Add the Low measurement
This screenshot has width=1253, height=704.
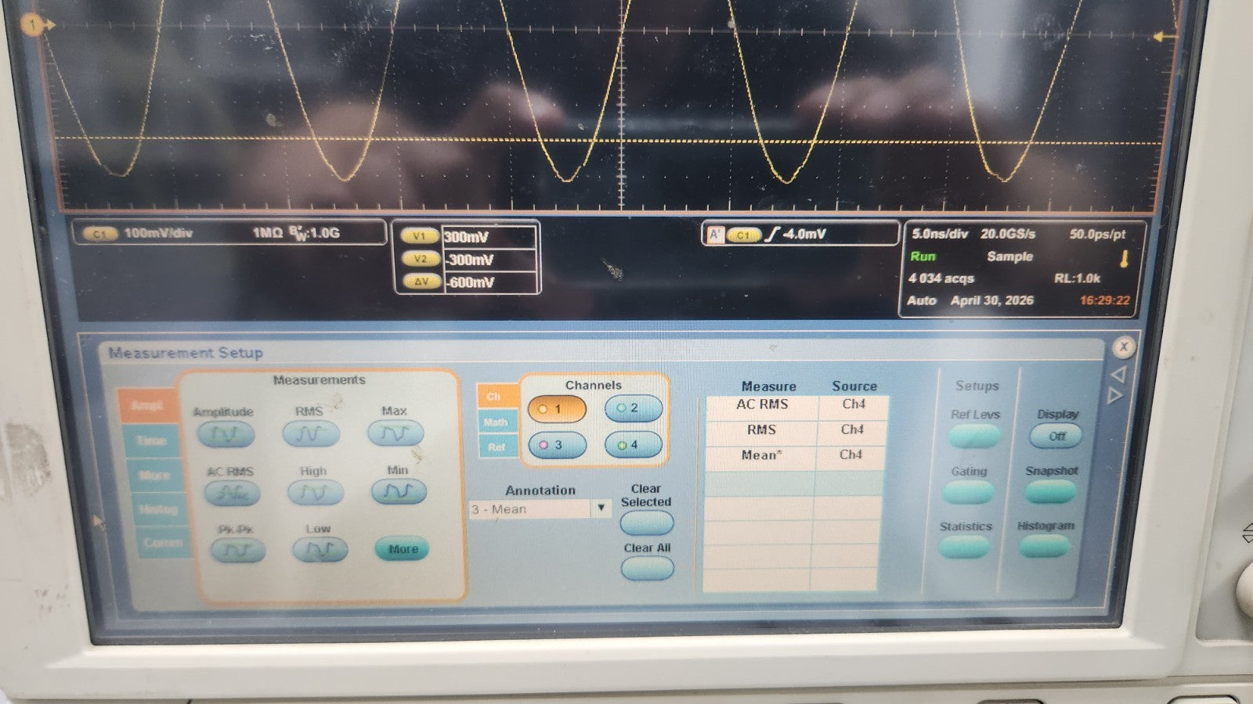320,550
